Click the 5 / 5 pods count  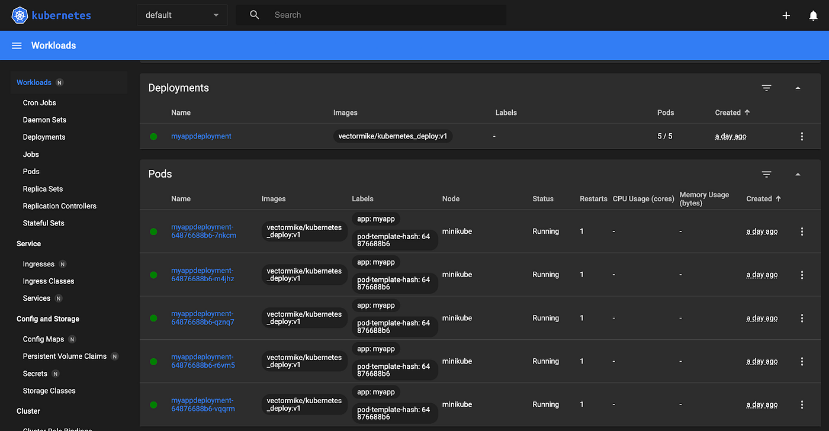[665, 136]
